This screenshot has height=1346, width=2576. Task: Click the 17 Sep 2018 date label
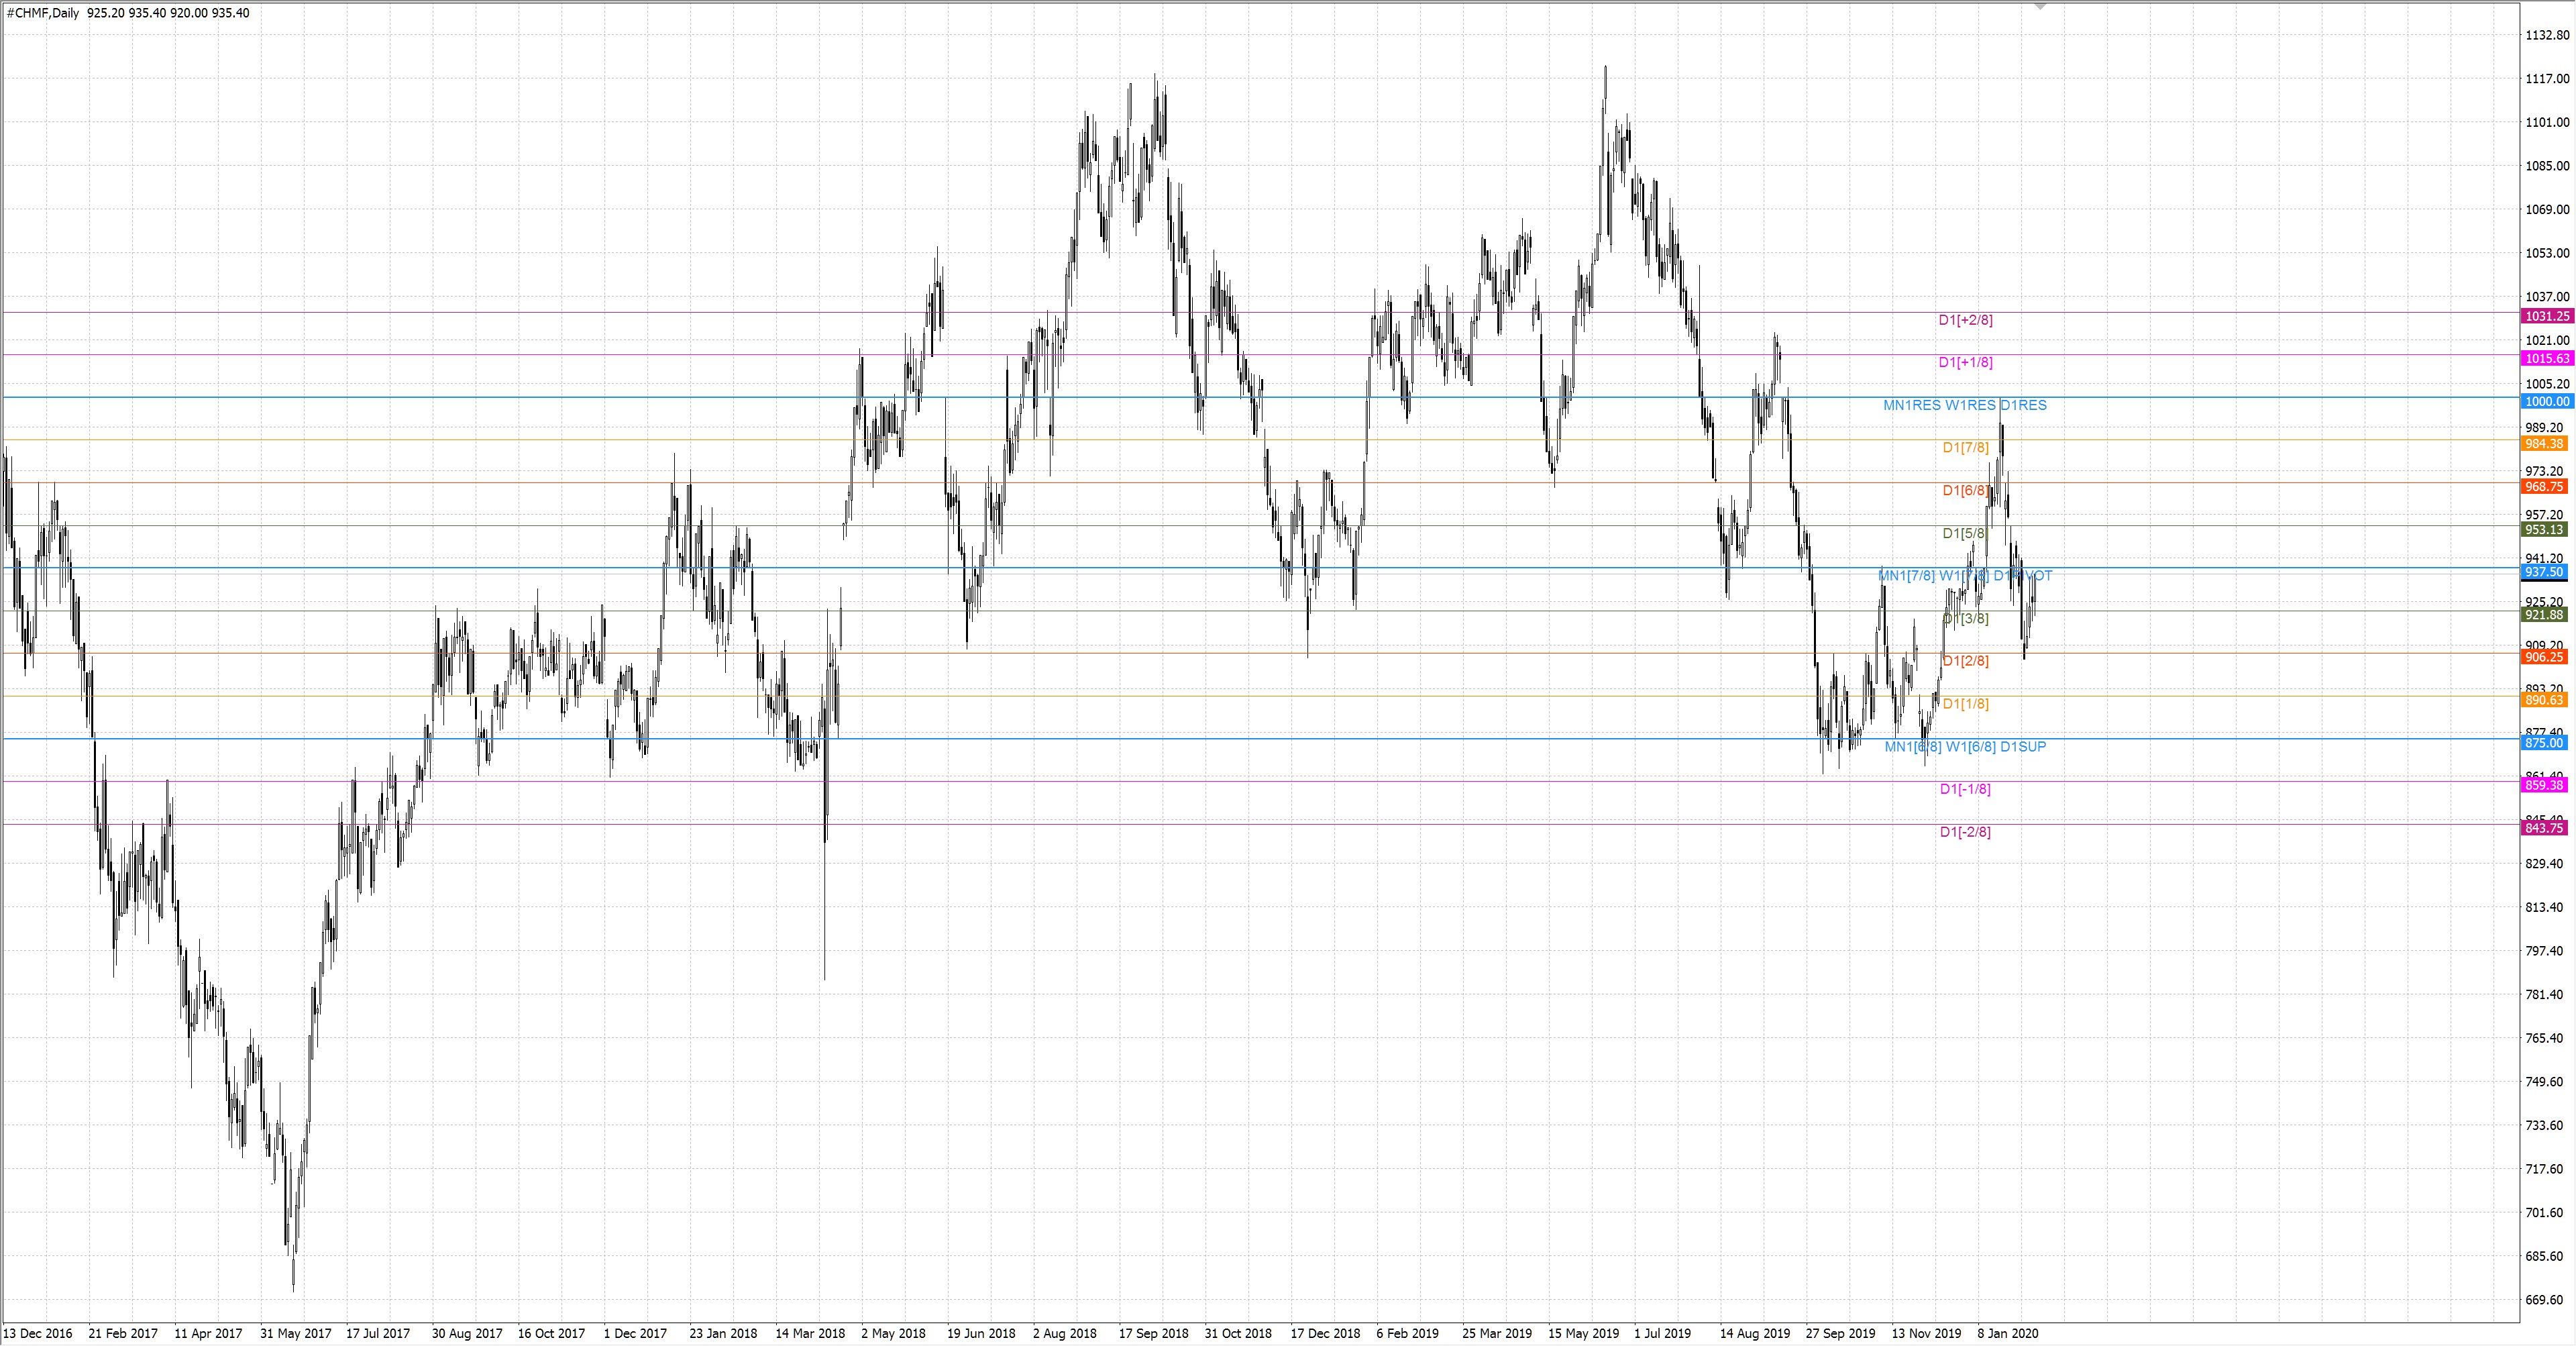point(1153,1333)
